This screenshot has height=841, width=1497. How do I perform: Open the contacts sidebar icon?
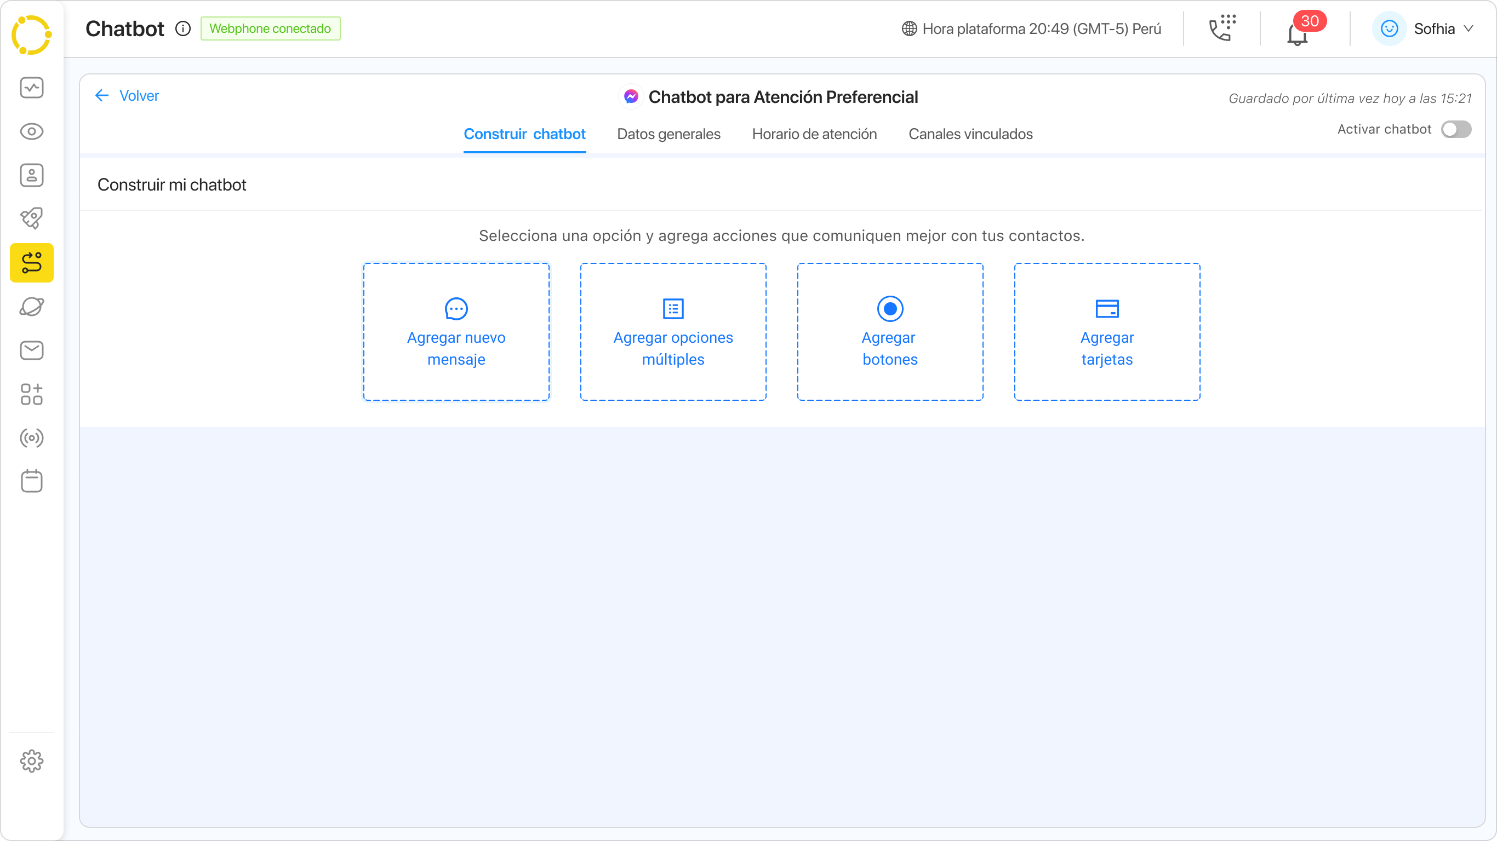coord(31,175)
